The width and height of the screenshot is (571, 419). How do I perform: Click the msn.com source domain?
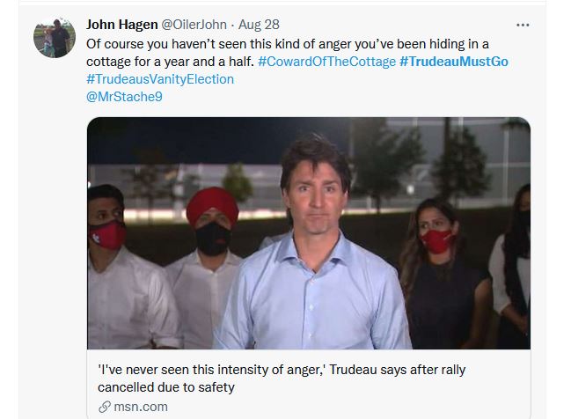[141, 407]
